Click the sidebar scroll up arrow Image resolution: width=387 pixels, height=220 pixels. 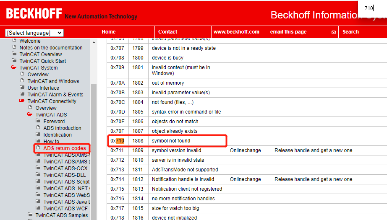tap(94, 42)
